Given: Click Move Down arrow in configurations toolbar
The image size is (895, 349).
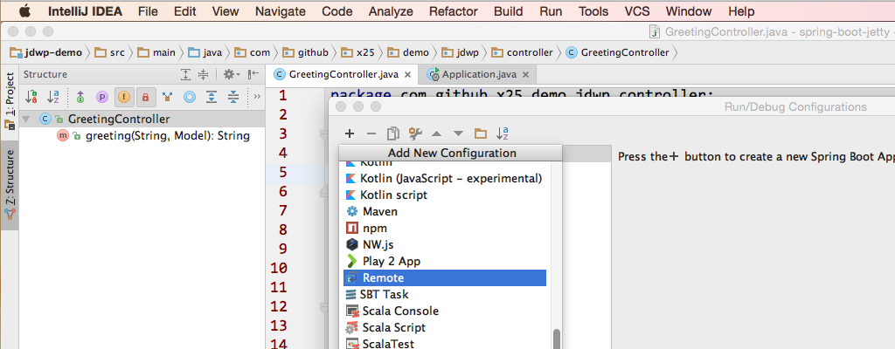Looking at the screenshot, I should (x=458, y=133).
